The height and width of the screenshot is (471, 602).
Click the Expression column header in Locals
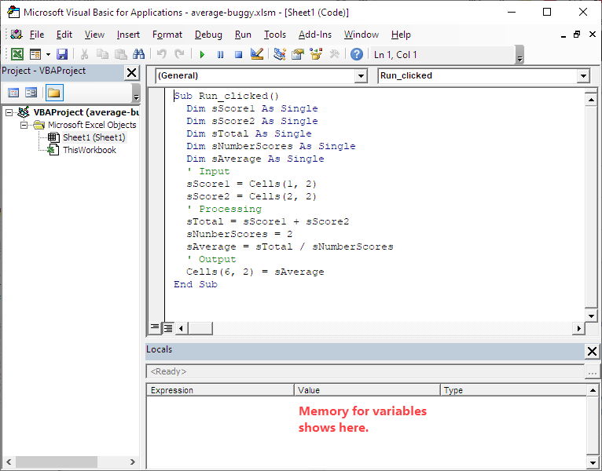click(x=220, y=390)
